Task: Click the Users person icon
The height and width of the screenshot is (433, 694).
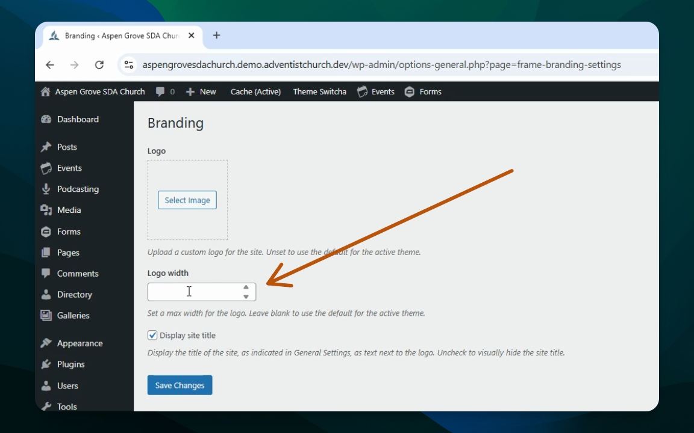Action: [46, 385]
